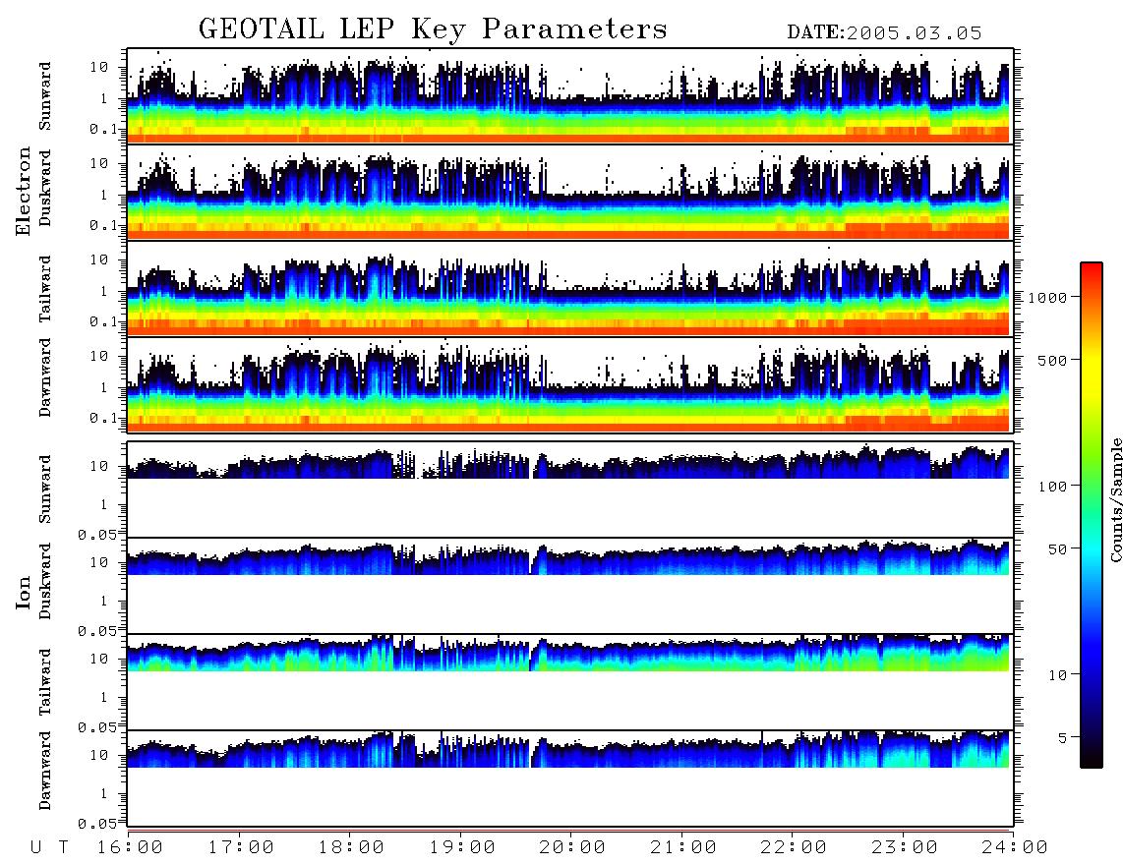Click the UT time axis label
Image resolution: width=1123 pixels, height=865 pixels.
click(x=50, y=848)
